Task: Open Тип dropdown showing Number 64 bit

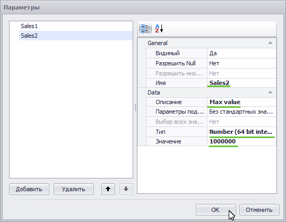Action: coord(241,132)
